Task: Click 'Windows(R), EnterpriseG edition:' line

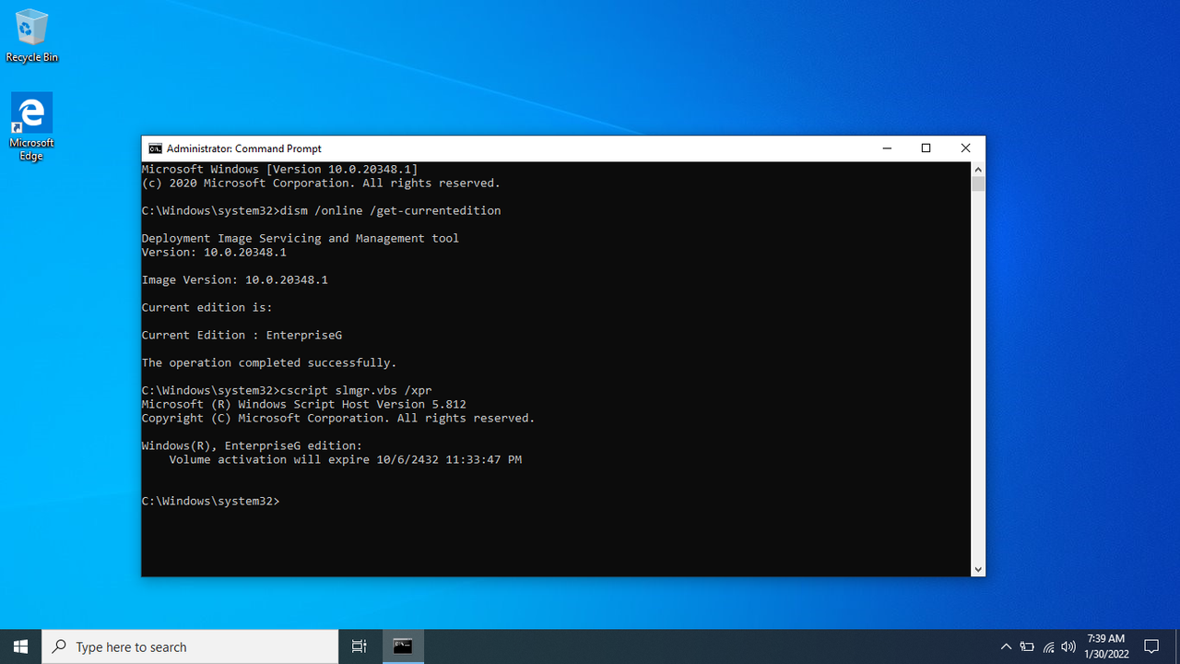Action: tap(253, 445)
